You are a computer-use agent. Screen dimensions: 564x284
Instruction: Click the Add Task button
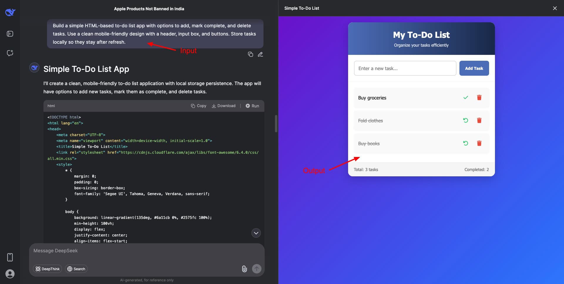[x=474, y=68]
